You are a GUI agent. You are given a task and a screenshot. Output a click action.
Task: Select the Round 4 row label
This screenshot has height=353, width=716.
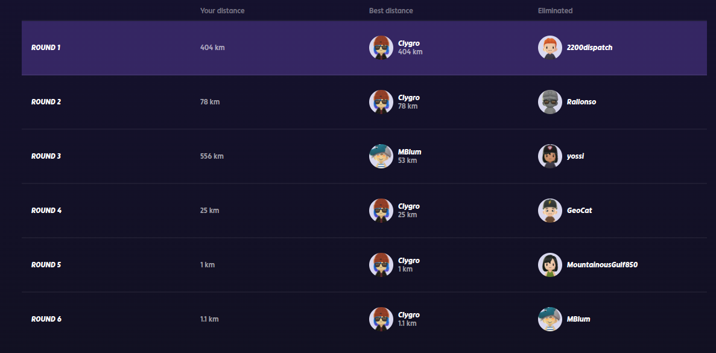(46, 211)
